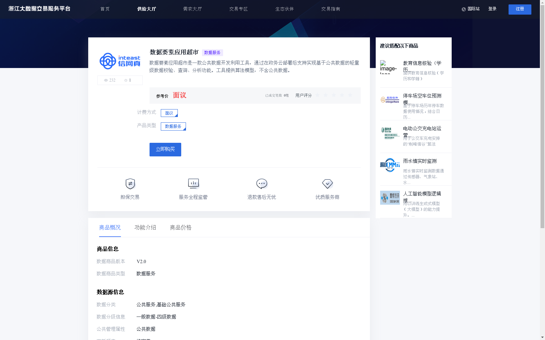Click the inteast 信网真 company logo
The image size is (545, 340).
120,61
